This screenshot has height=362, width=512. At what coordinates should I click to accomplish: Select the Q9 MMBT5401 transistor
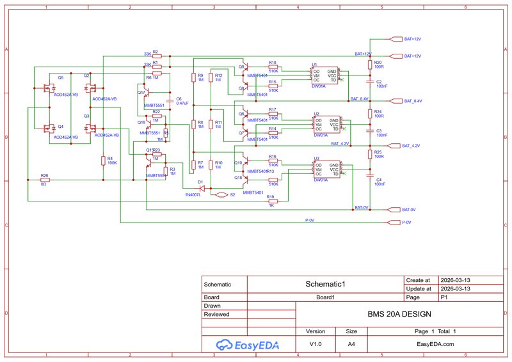point(245,67)
